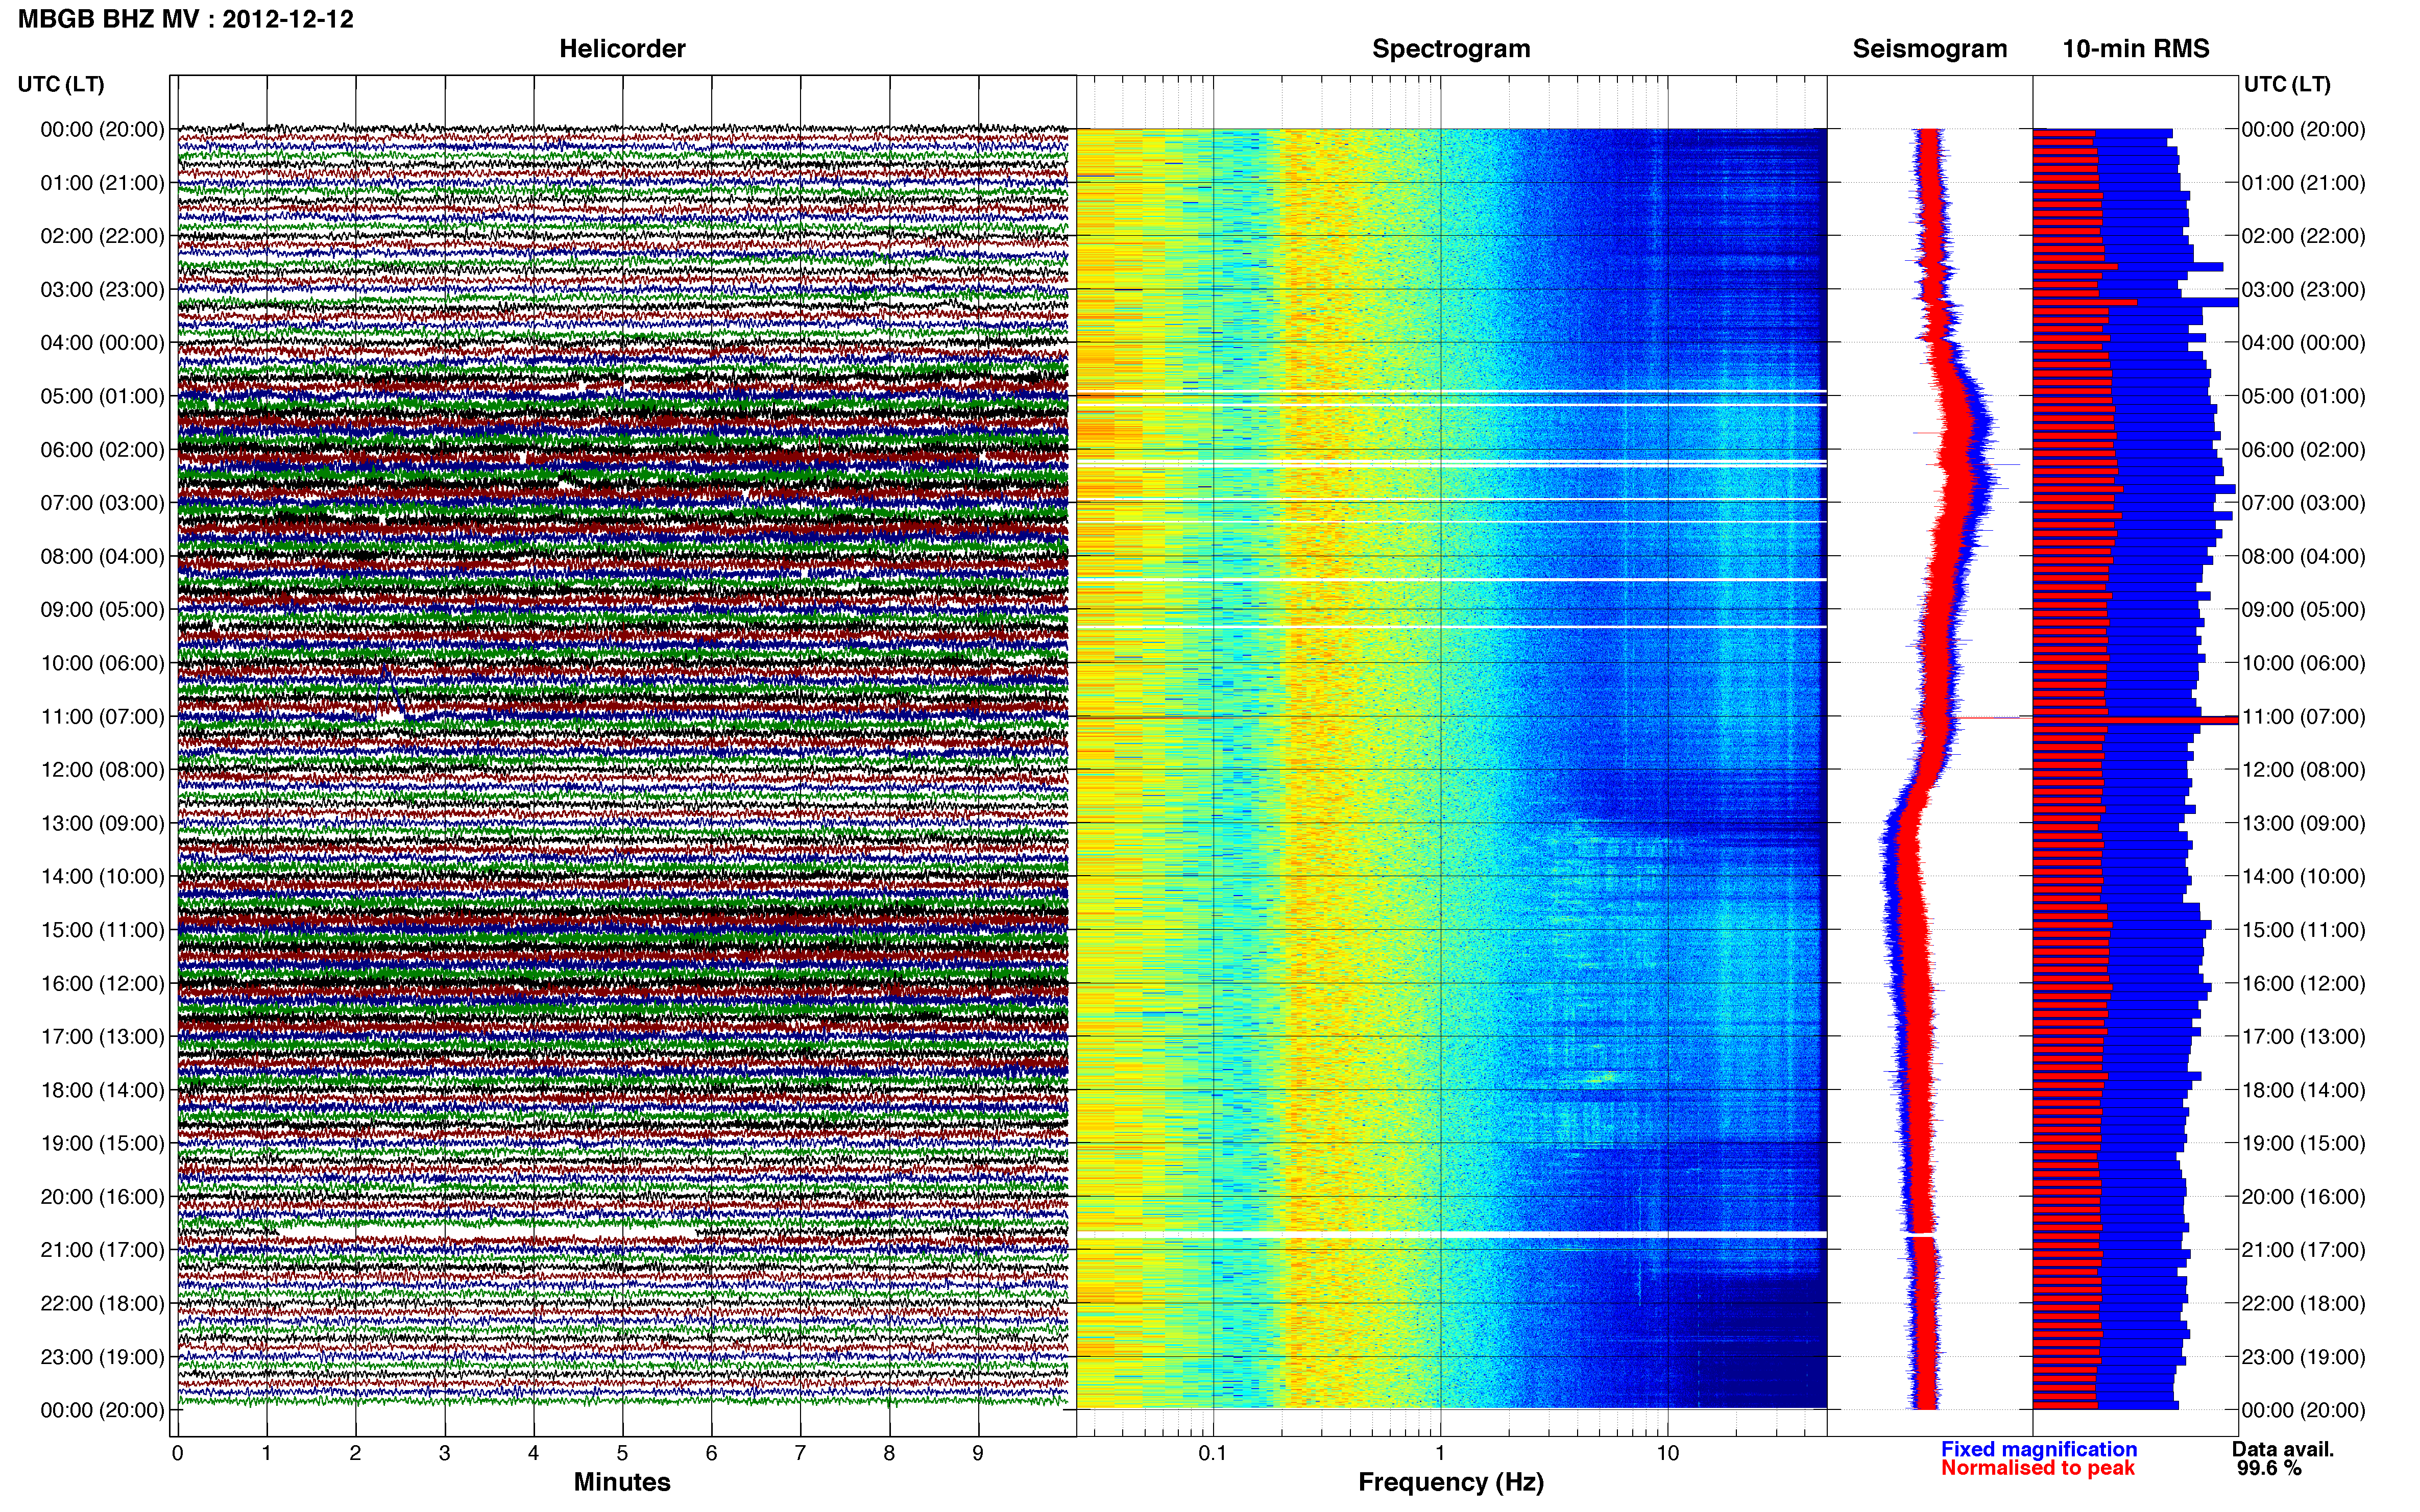
Task: Click the minute 0 tick label
Action: click(177, 1453)
